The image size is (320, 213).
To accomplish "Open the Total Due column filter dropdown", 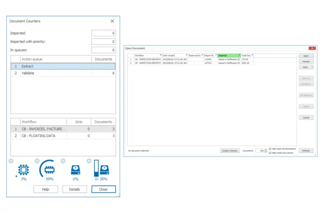I will click(x=252, y=55).
